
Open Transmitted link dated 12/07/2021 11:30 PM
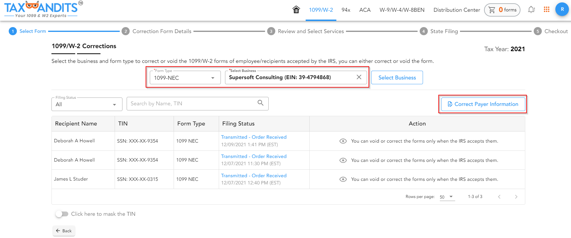coord(254,156)
